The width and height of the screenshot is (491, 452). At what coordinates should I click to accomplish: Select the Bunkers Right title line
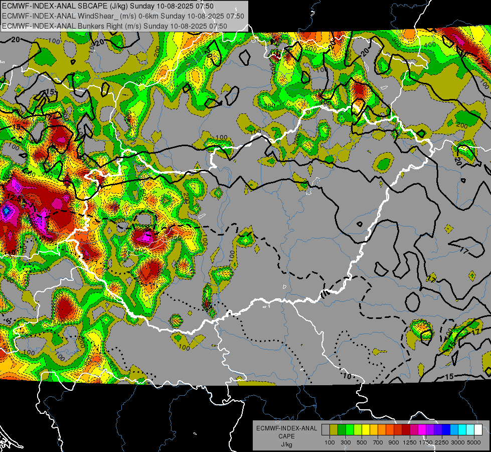(x=115, y=26)
